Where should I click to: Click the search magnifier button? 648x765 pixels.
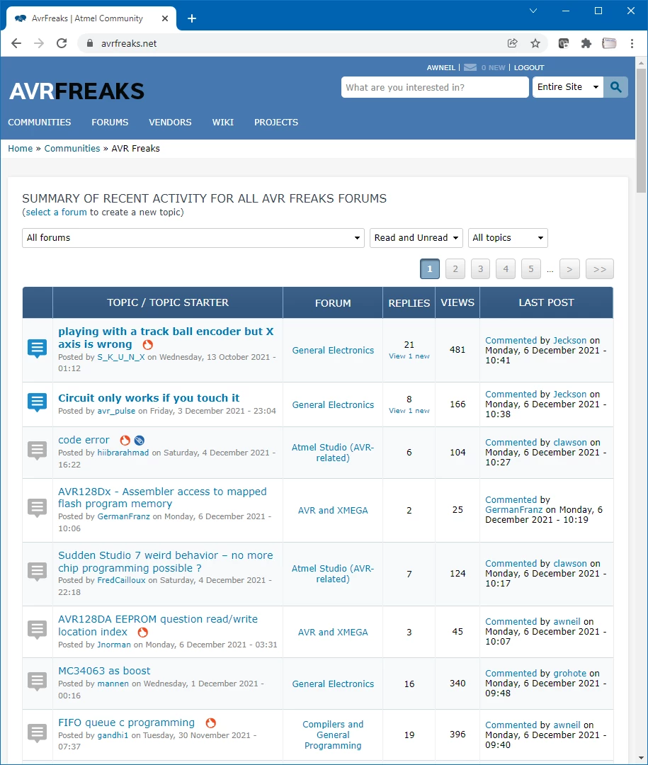click(x=615, y=87)
